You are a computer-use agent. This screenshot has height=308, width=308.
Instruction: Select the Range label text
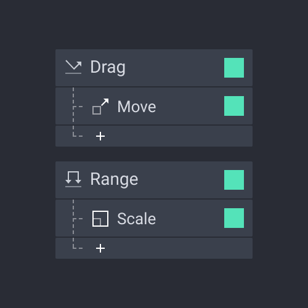pyautogui.click(x=114, y=180)
